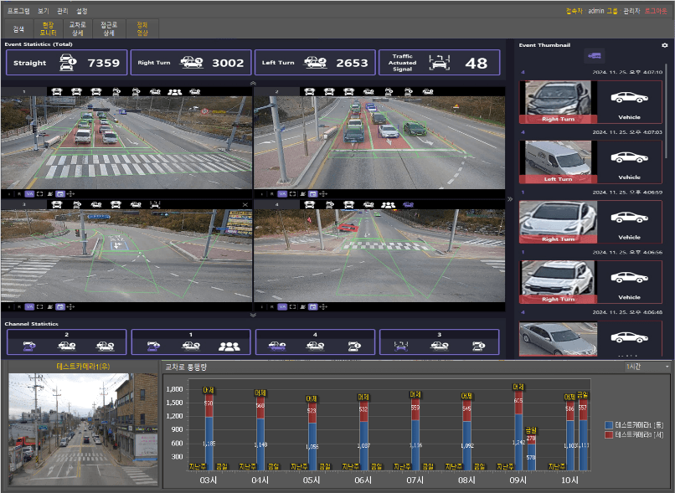Open the 프로그램 menu
675x493 pixels.
[18, 11]
